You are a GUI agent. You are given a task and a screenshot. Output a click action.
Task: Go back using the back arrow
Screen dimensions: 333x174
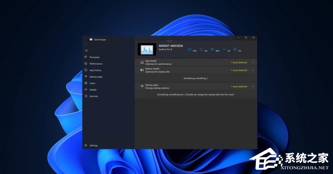(85, 44)
